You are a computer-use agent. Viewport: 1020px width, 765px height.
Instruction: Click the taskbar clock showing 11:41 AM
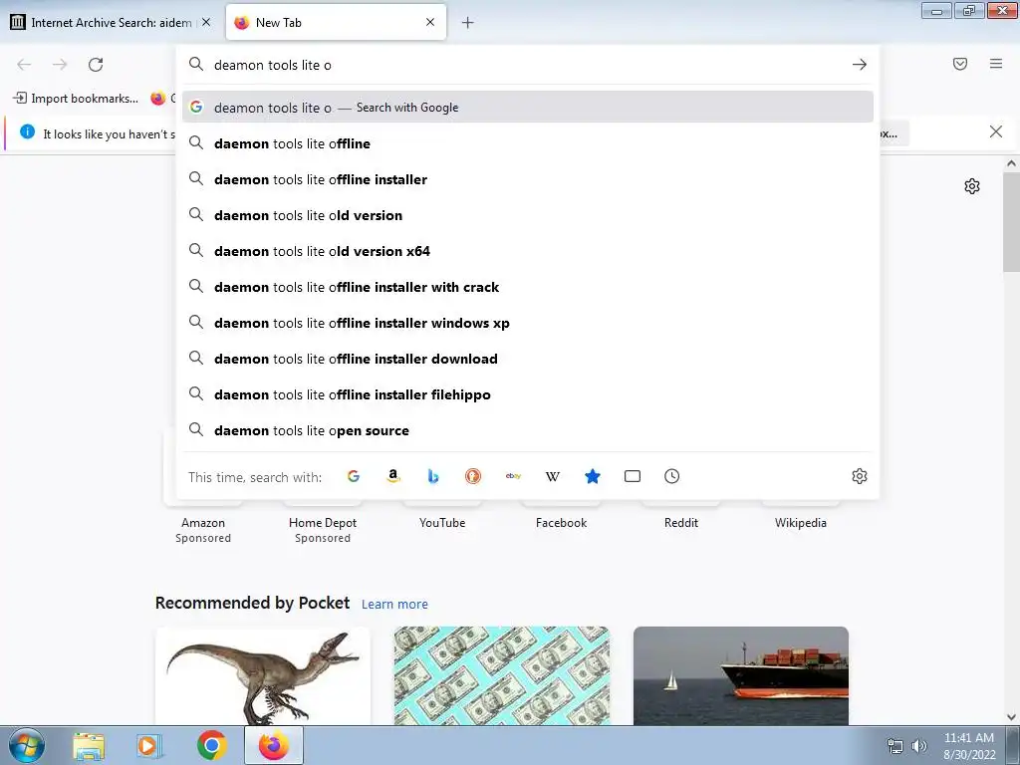pos(969,746)
